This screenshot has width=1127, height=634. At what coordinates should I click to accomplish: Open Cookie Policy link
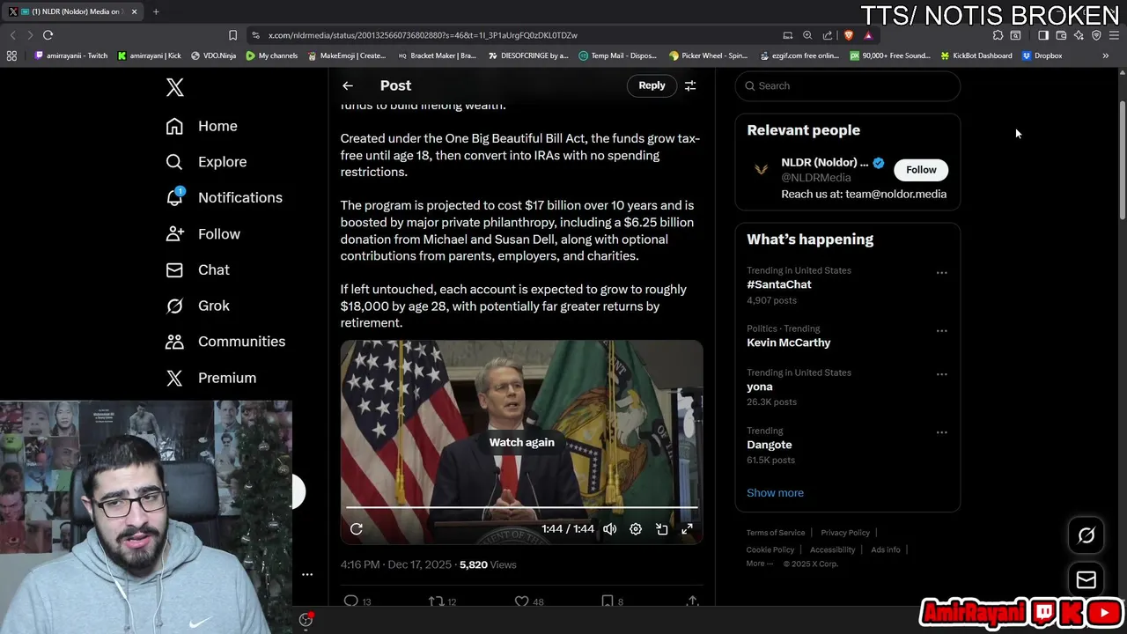770,549
